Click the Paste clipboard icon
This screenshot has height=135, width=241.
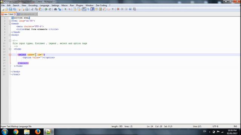pos(40,9)
